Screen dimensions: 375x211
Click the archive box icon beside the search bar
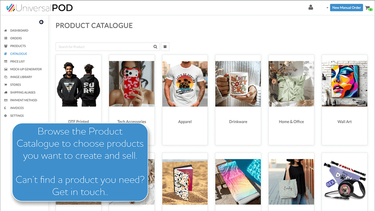pyautogui.click(x=165, y=47)
